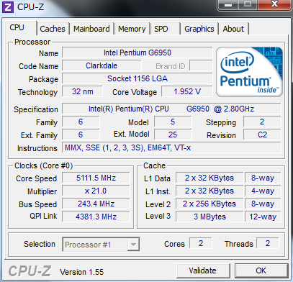Image resolution: width=293 pixels, height=282 pixels.
Task: Click the Revision value C2
Action: tap(262, 135)
